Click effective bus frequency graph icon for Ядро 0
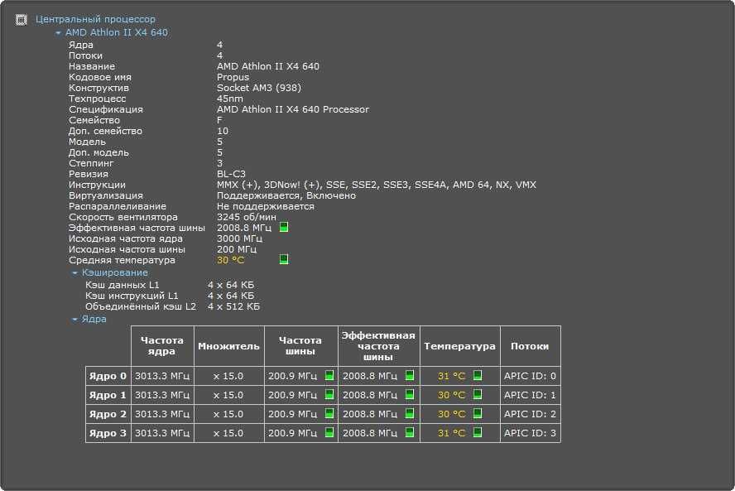Viewport: 735px width, 491px height. (x=410, y=375)
